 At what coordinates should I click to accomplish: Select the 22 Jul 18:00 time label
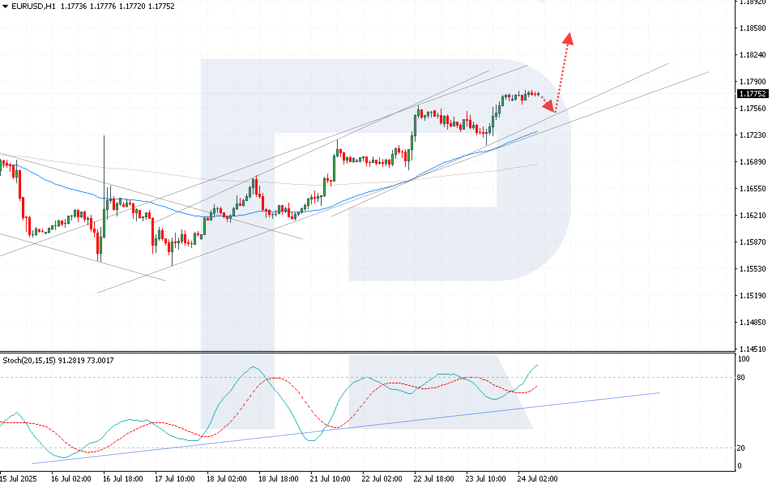tap(434, 479)
